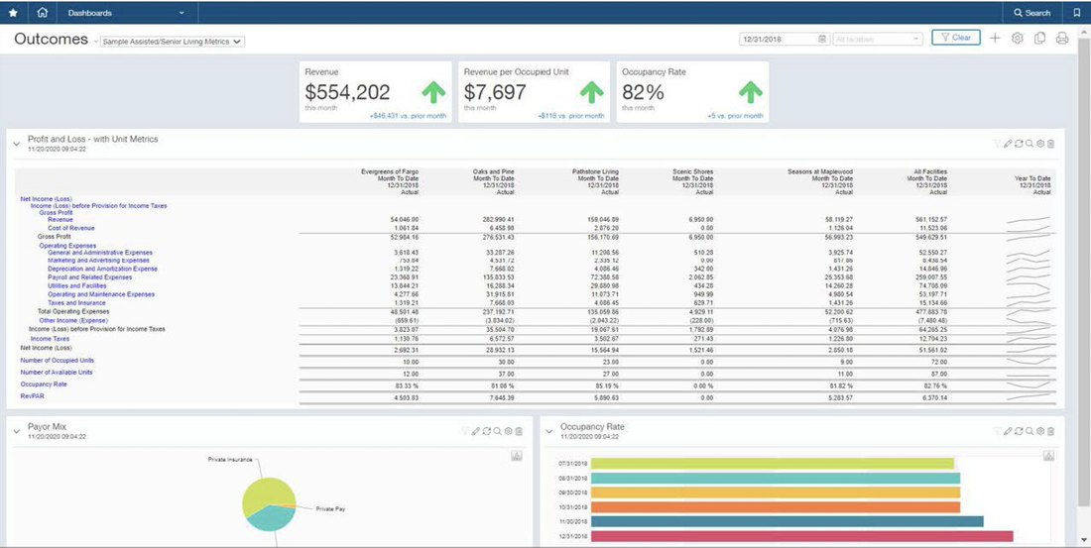The height and width of the screenshot is (548, 1091).
Task: Click the Search button in top bar
Action: (x=1032, y=13)
